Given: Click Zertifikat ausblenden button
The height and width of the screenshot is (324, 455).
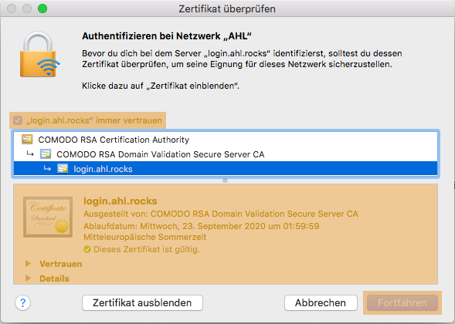Looking at the screenshot, I should pyautogui.click(x=142, y=303).
